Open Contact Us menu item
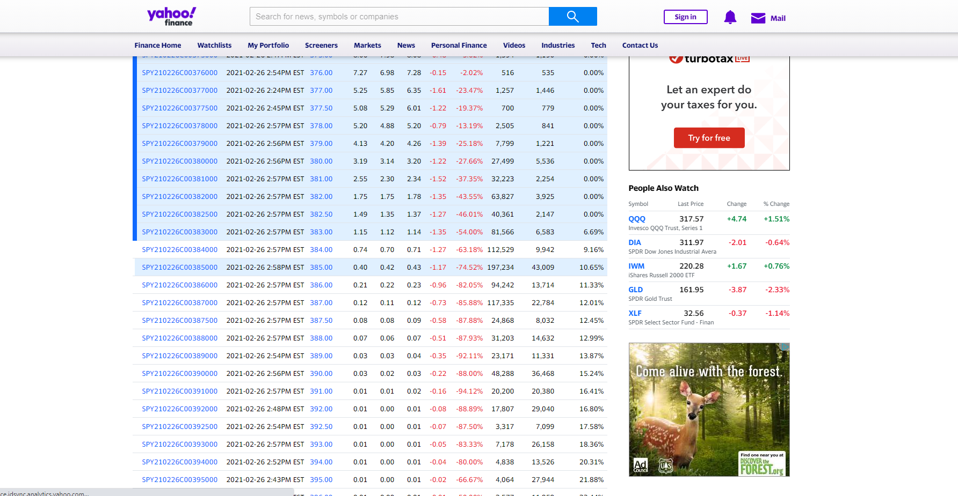958x496 pixels. pyautogui.click(x=640, y=46)
